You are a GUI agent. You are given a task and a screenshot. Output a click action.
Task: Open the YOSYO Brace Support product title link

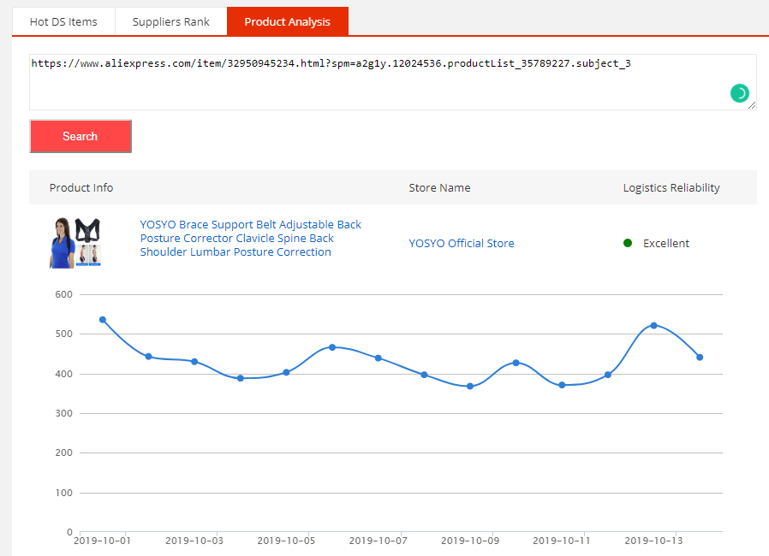[250, 238]
